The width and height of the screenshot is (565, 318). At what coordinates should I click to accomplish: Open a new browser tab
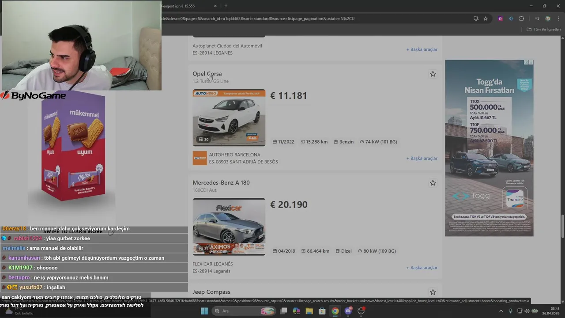coord(226,6)
